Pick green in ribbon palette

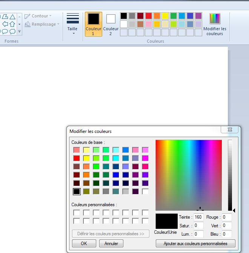[174, 16]
